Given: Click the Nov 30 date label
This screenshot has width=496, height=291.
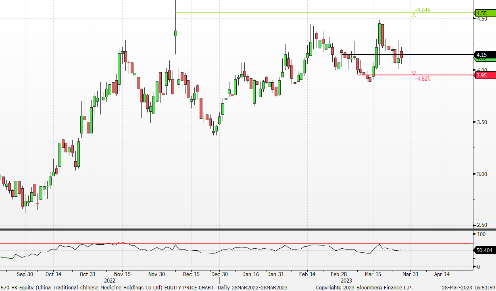Looking at the screenshot, I should 156,274.
